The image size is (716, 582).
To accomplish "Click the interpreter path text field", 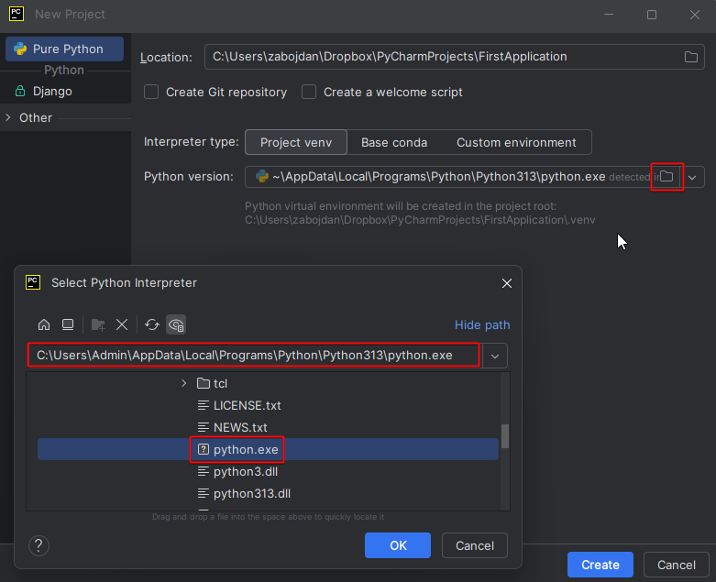I will (x=253, y=355).
